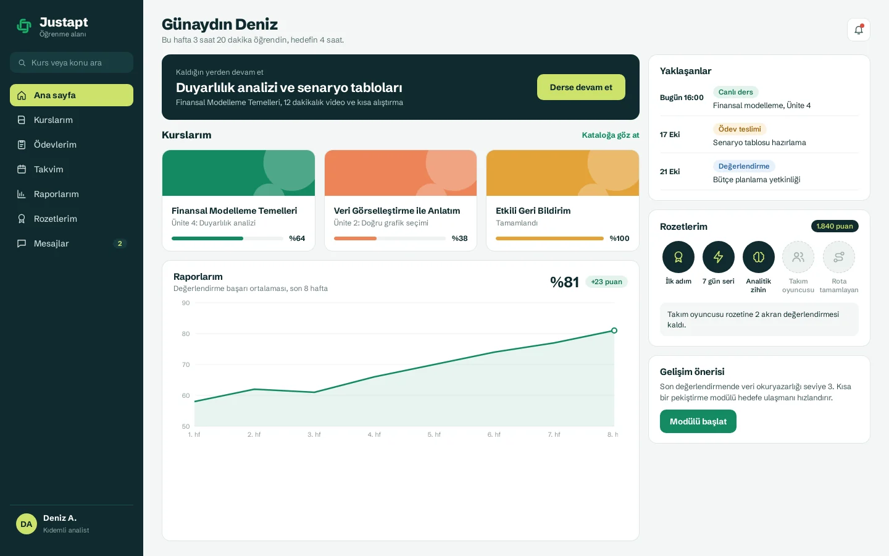Open Mesajlar with 2 unread
Viewport: 889px width, 556px height.
tap(72, 243)
